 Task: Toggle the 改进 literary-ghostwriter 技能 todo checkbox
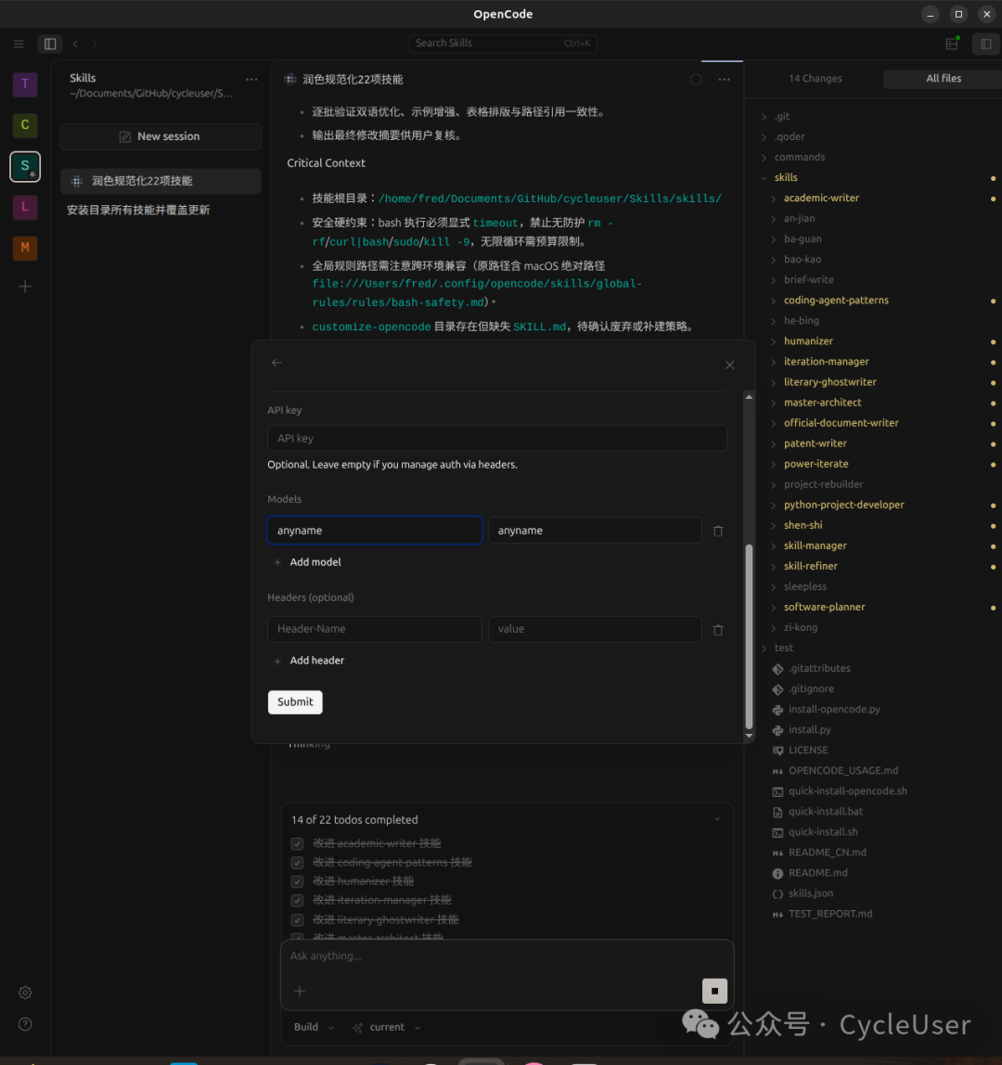(297, 919)
